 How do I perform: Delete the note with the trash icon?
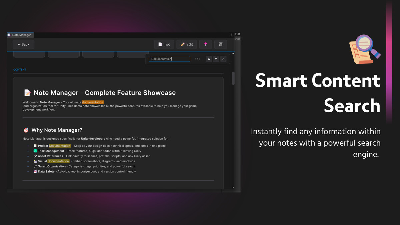point(220,44)
